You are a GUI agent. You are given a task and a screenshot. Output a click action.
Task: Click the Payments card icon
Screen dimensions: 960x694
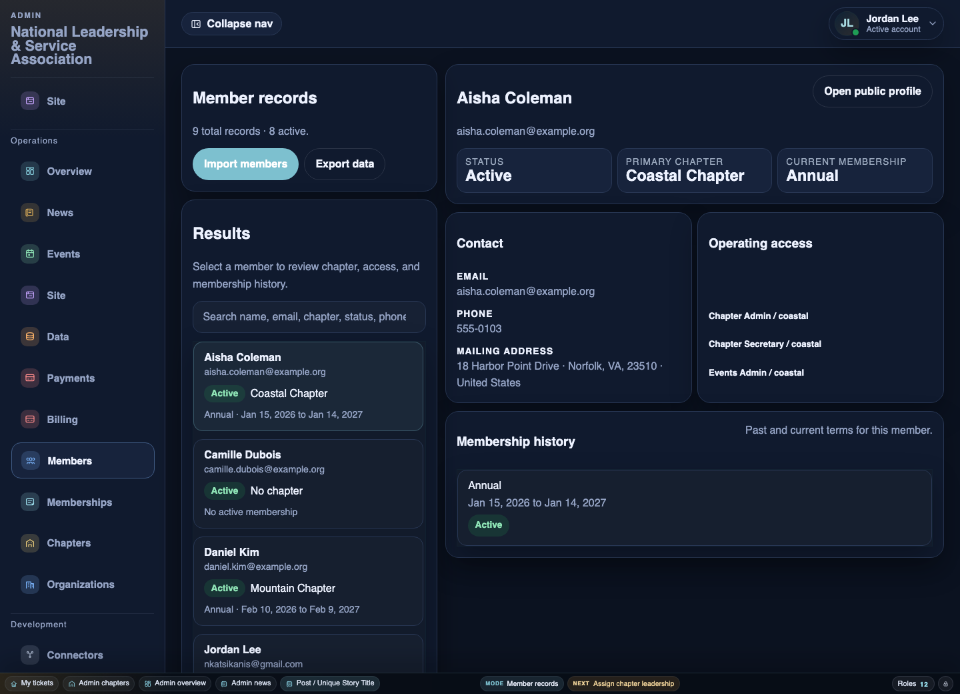(30, 378)
